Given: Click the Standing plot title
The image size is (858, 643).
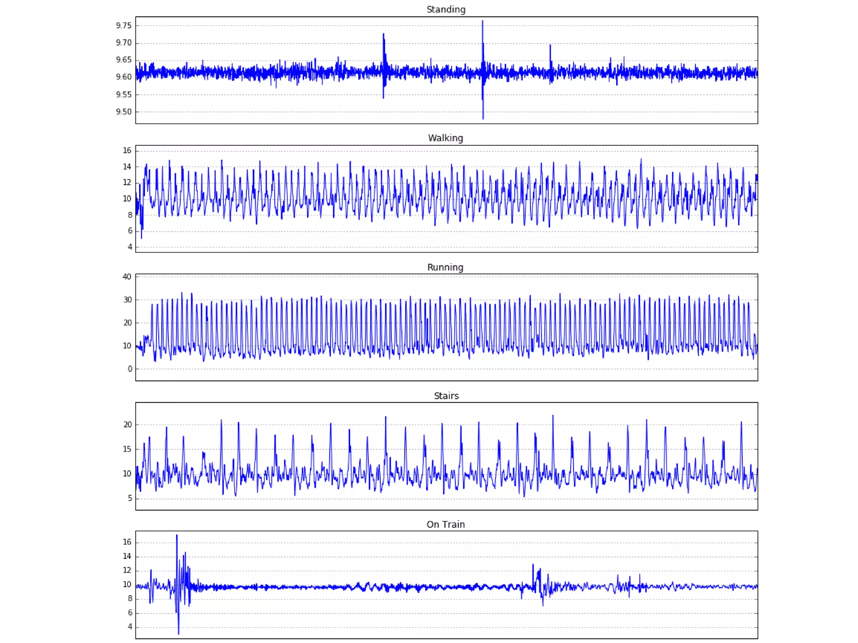Looking at the screenshot, I should (x=446, y=10).
